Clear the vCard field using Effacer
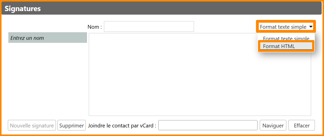 click(301, 125)
